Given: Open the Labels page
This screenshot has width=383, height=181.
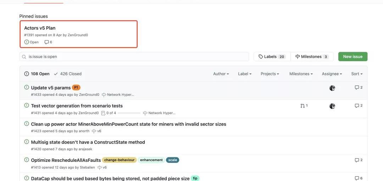Looking at the screenshot, I should [x=272, y=56].
